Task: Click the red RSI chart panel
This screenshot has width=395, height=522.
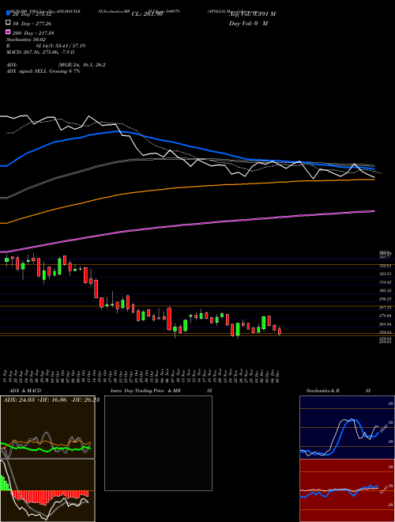Action: (347, 490)
